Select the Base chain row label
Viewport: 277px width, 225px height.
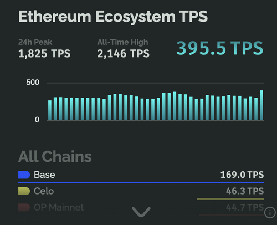pos(44,175)
